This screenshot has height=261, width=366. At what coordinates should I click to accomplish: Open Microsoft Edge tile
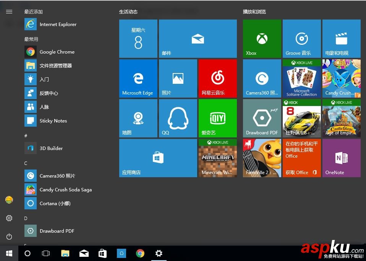click(x=138, y=78)
